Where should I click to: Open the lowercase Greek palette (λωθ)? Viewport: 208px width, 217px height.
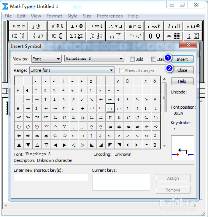coord(173,26)
